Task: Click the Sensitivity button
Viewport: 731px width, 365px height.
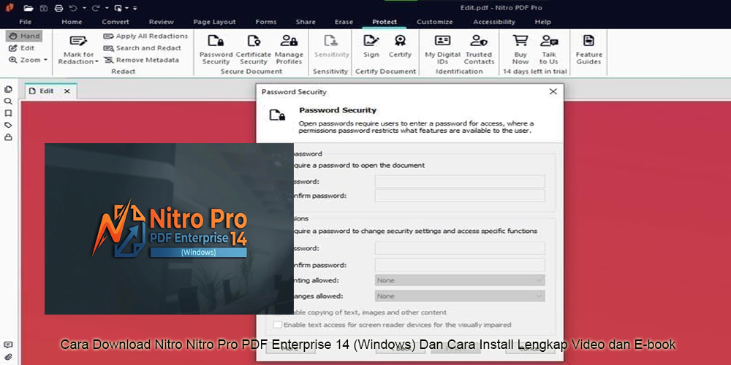Action: (331, 47)
